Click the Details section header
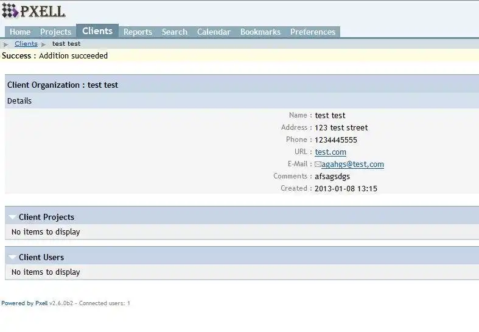The height and width of the screenshot is (332, 479). (x=19, y=101)
